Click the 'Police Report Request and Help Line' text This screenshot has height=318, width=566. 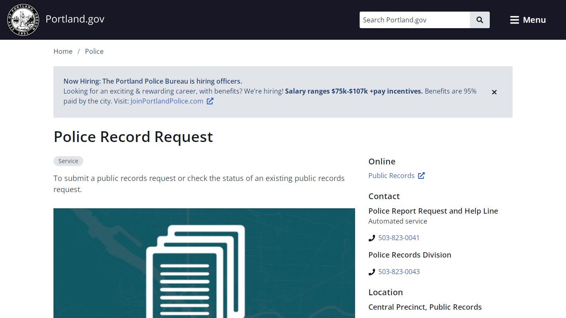click(433, 211)
